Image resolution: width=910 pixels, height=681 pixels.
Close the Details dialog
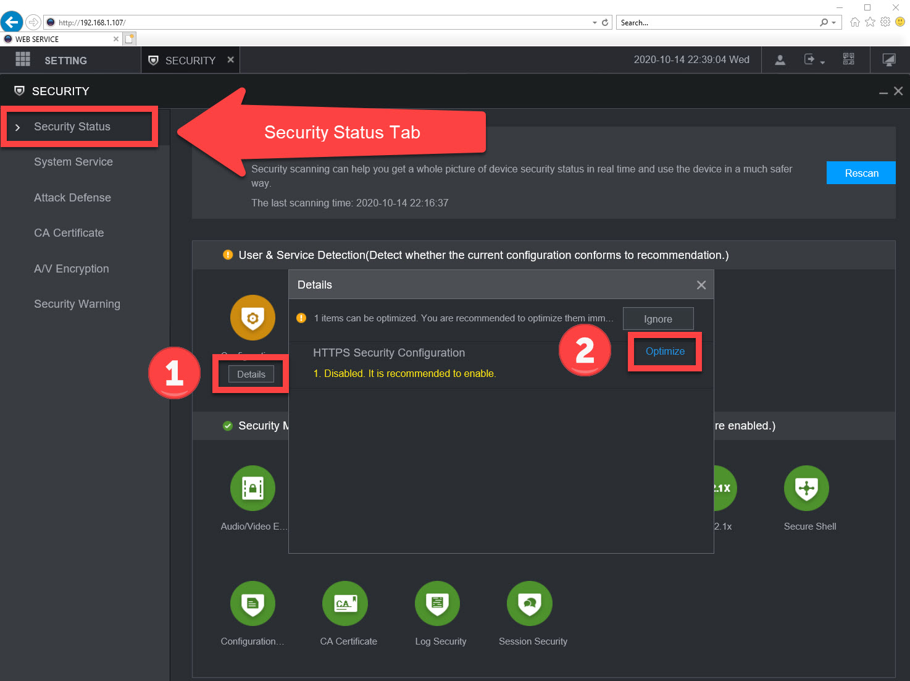(x=701, y=285)
